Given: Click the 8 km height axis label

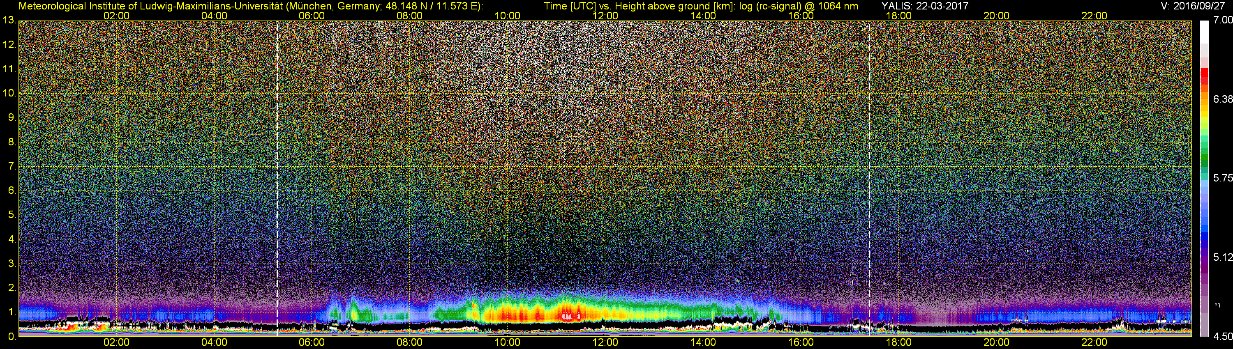Looking at the screenshot, I should coord(12,142).
